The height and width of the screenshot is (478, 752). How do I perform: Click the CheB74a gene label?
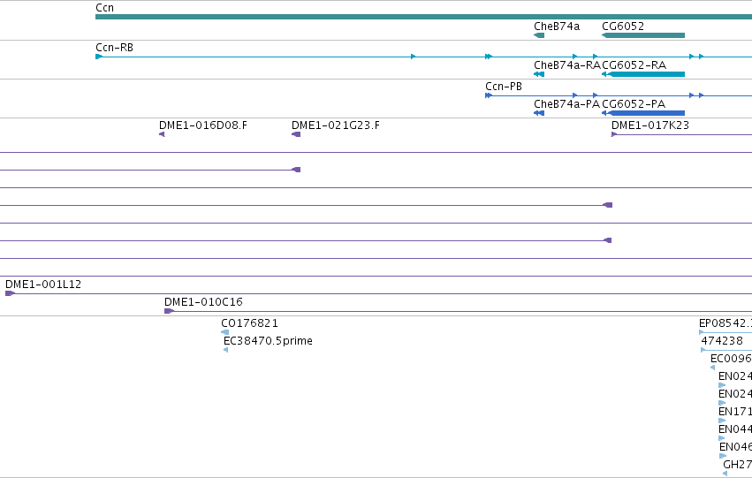pos(557,27)
